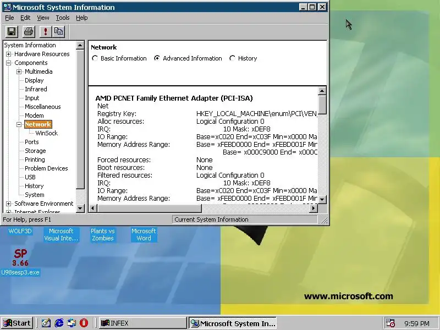Click the red exclamation mark toolbar icon
Image resolution: width=440 pixels, height=330 pixels.
point(46,31)
